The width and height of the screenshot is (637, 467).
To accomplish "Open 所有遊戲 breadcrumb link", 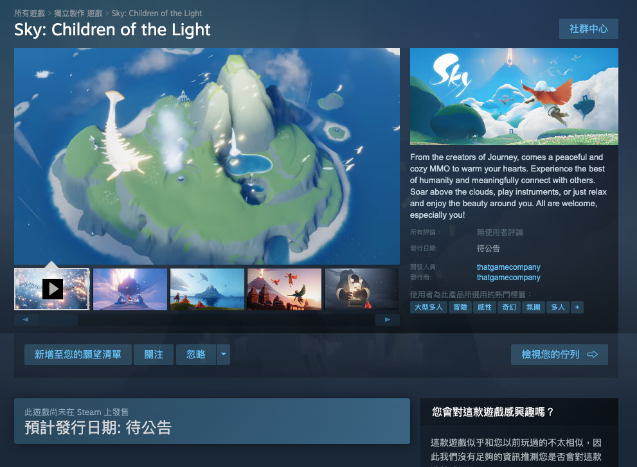I will click(30, 13).
